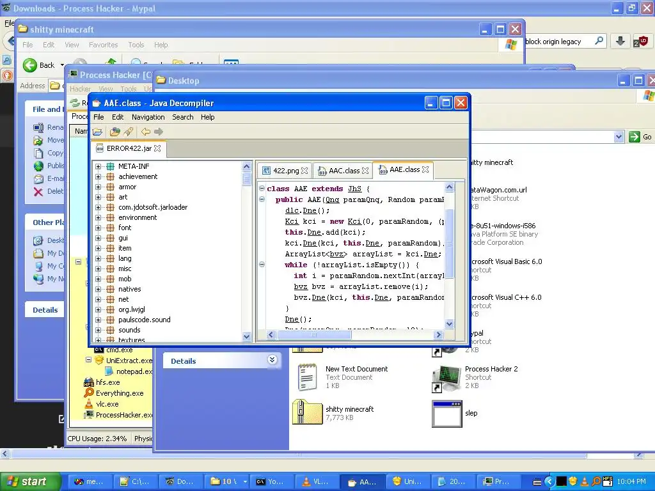The height and width of the screenshot is (491, 655).
Task: Click right arrow of code horizontal scrollbar
Action: coord(438,334)
